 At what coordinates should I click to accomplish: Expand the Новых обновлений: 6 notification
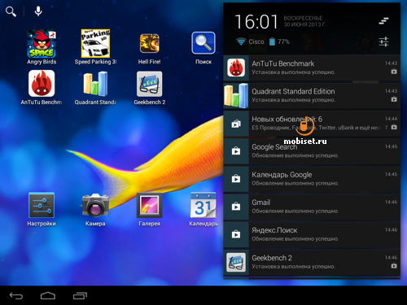tap(312, 124)
